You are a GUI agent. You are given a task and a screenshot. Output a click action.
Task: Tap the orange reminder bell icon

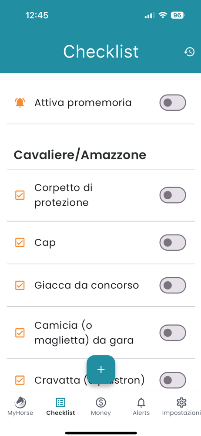click(20, 102)
